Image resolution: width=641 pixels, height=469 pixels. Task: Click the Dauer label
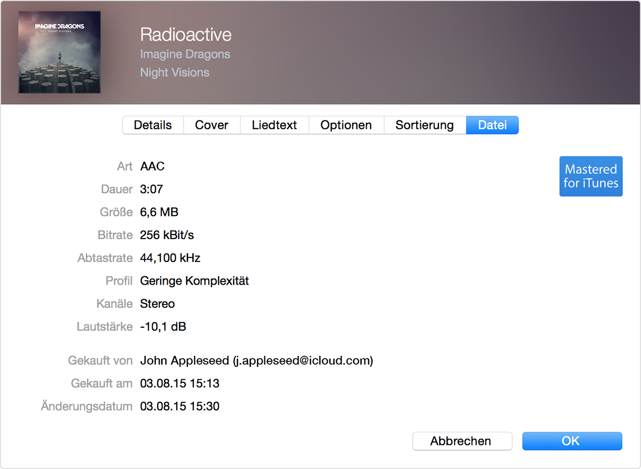point(117,189)
